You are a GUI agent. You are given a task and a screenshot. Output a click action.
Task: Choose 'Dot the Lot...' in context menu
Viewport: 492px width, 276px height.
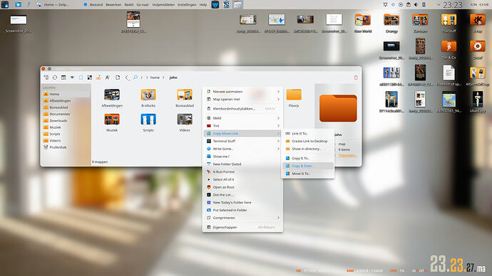click(242, 195)
